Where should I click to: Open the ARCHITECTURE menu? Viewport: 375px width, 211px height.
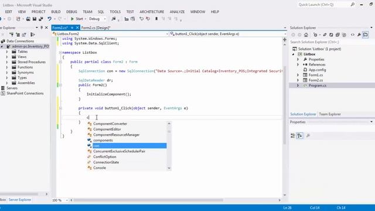click(152, 12)
